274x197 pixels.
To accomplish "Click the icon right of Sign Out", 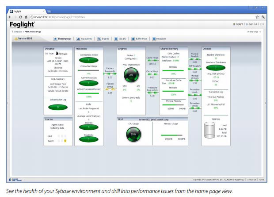I will coord(262,24).
